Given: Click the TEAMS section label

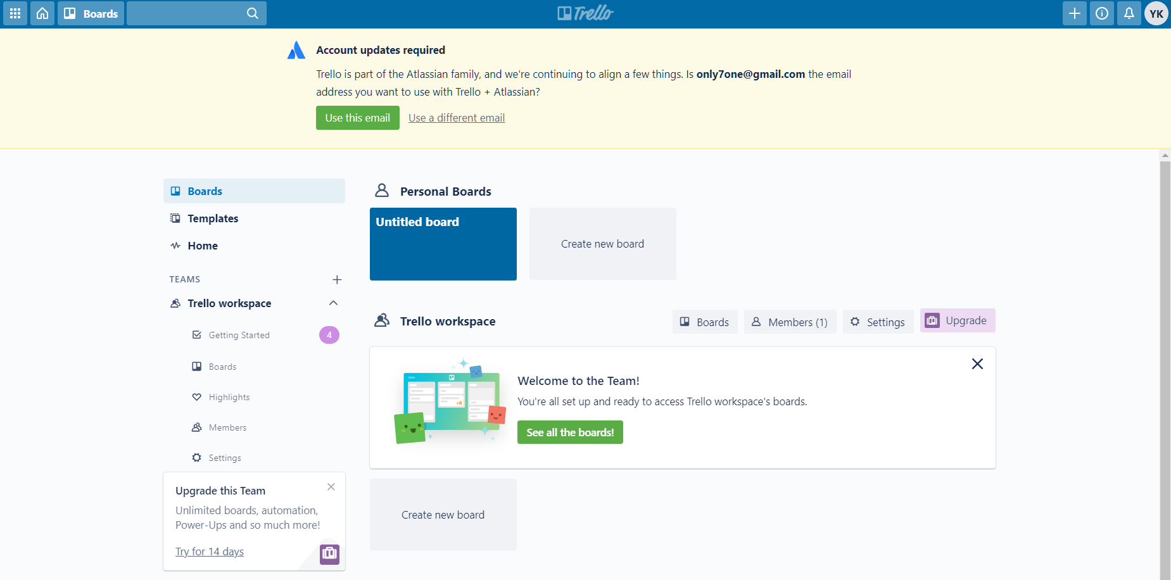Looking at the screenshot, I should pyautogui.click(x=185, y=279).
